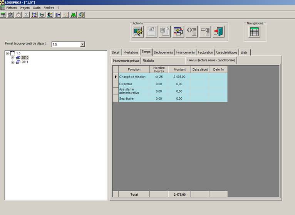This screenshot has height=215, width=295.
Task: Collapse the 1.5 root tree node
Action: coord(7,53)
